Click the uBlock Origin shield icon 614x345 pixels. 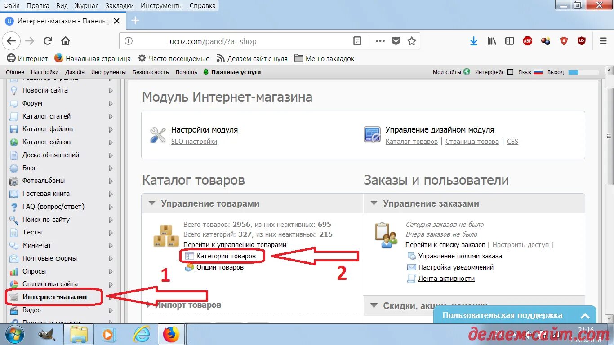point(582,41)
